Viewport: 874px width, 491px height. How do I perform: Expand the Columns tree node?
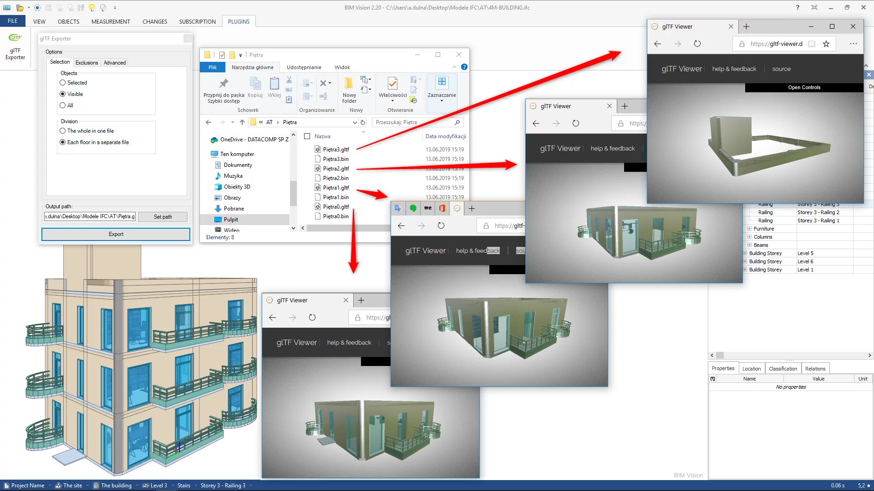[749, 237]
